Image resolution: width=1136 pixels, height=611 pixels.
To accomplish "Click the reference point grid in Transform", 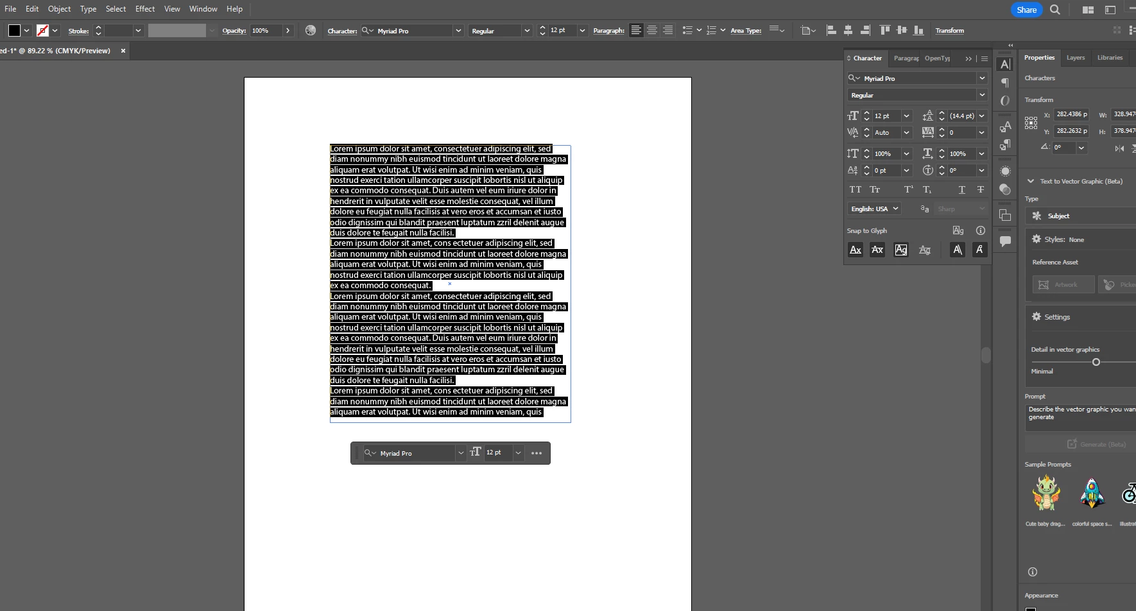I will 1031,123.
